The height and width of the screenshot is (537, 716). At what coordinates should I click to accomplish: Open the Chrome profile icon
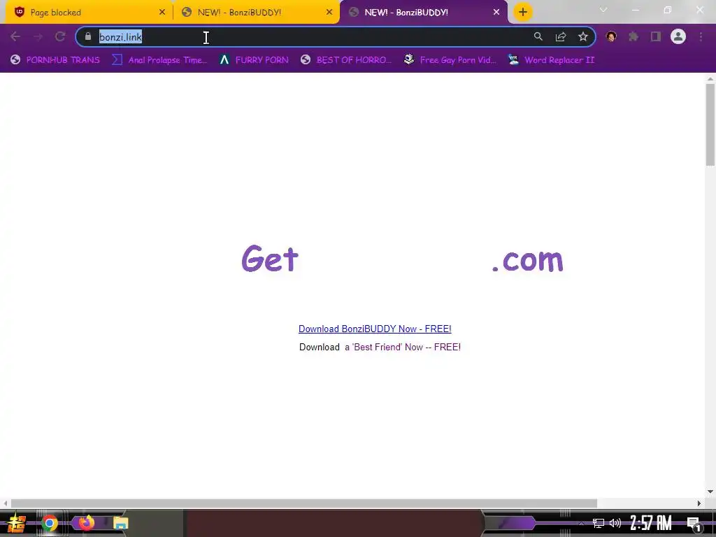(678, 36)
